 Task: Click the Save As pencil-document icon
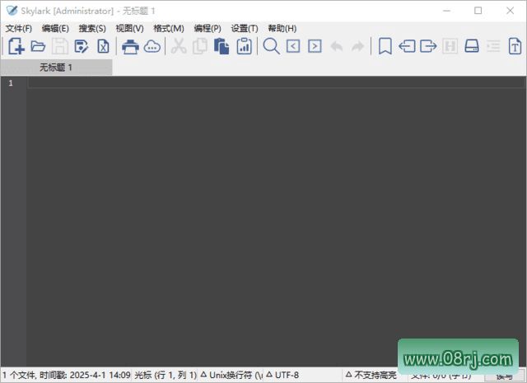[x=82, y=46]
